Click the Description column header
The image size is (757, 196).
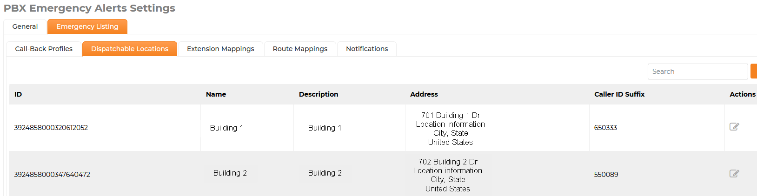(319, 94)
